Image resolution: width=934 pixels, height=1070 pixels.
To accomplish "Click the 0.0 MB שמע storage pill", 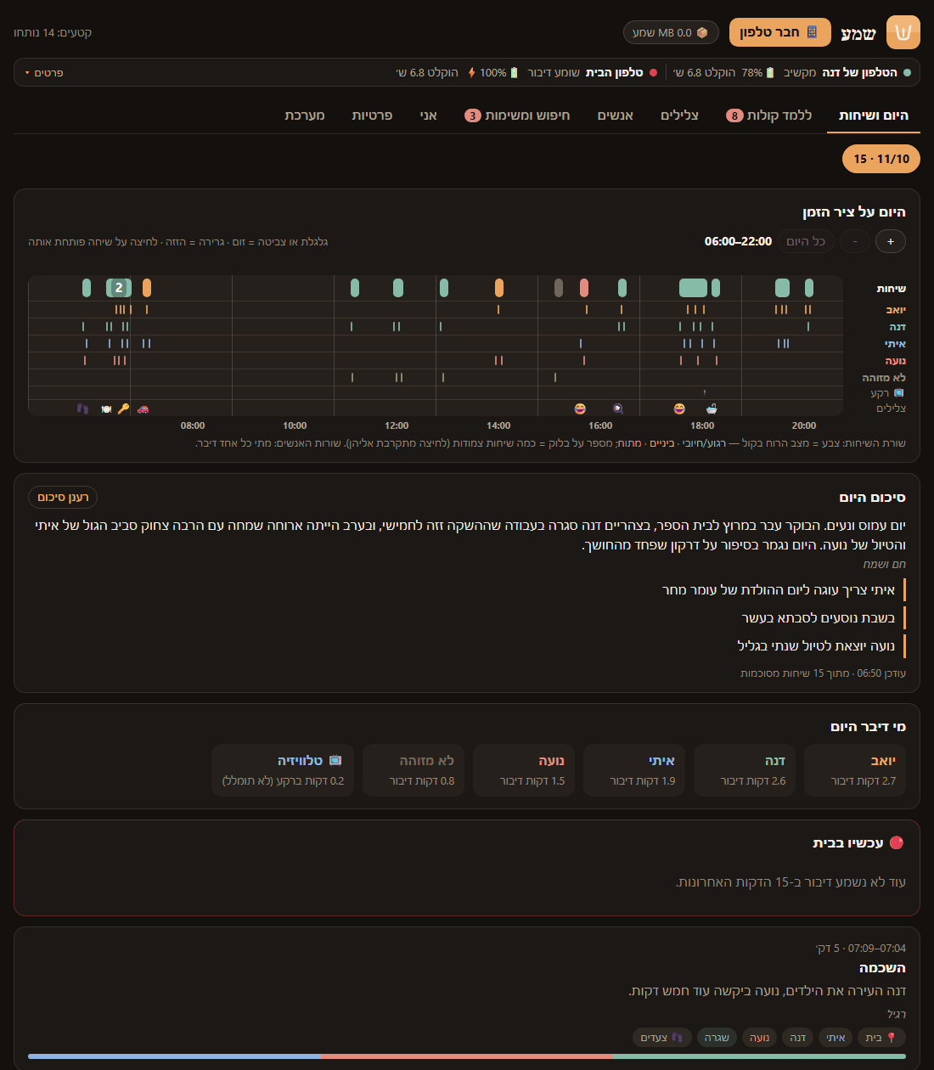I will 671,32.
